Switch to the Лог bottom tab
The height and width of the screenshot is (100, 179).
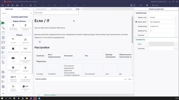(x=39, y=95)
